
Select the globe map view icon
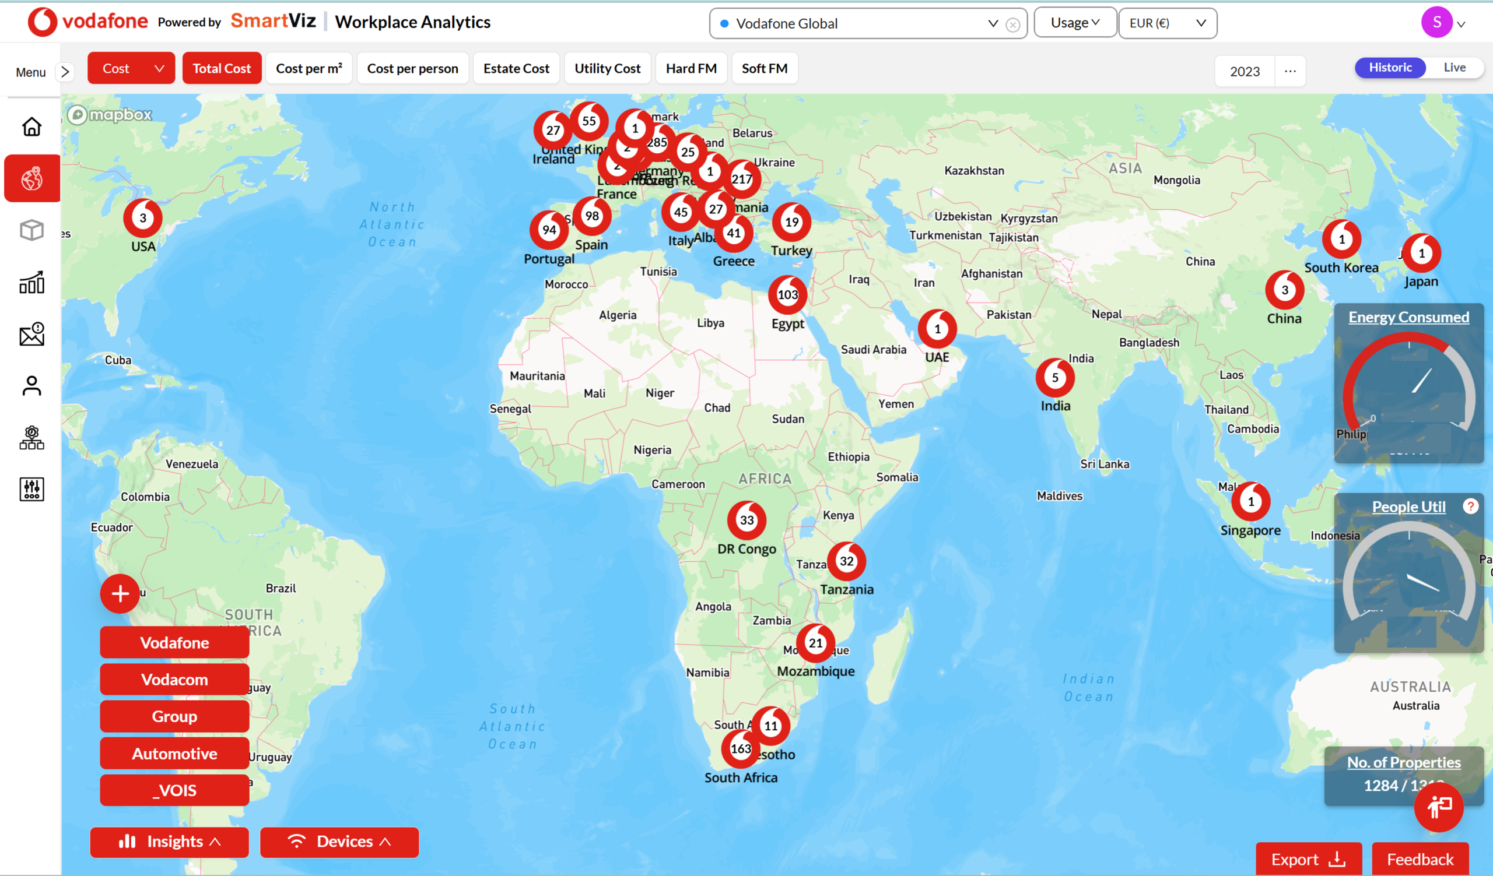coord(32,179)
